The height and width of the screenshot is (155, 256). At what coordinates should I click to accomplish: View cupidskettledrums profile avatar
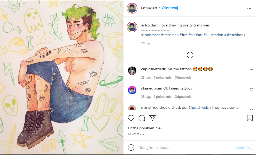132,71
